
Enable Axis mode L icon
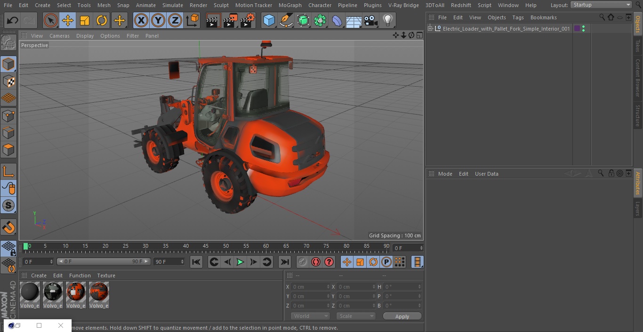(8, 171)
